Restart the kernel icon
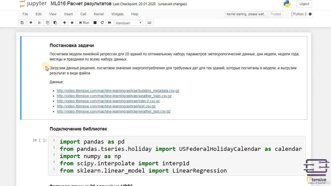This screenshot has width=331, height=186. click(x=102, y=23)
